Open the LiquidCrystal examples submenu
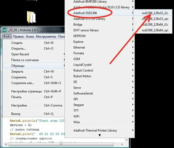 tap(100, 65)
